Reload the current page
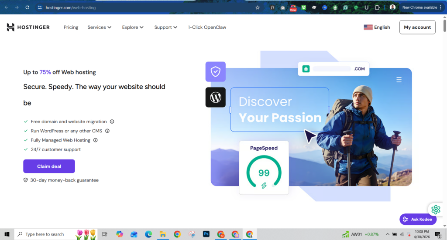The width and height of the screenshot is (447, 240). click(28, 7)
